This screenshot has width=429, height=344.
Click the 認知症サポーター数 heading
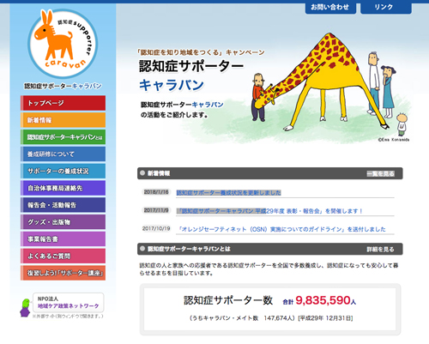click(228, 300)
